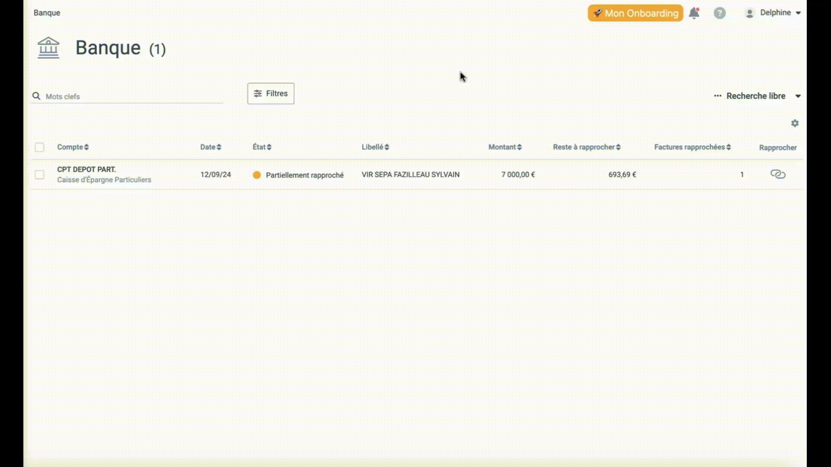Click the Mon Onboarding button
Screen dimensions: 831x467
635,13
